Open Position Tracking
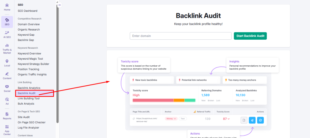The width and height of the screenshot is (310, 138). (28, 69)
